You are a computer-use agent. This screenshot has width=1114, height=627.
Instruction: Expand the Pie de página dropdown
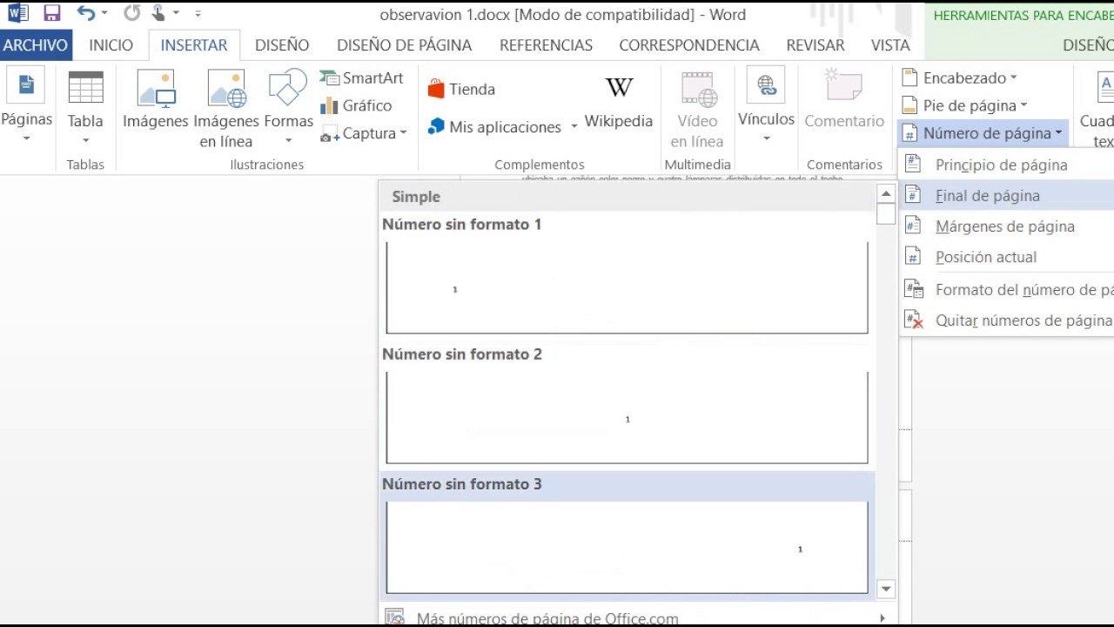pyautogui.click(x=1023, y=105)
